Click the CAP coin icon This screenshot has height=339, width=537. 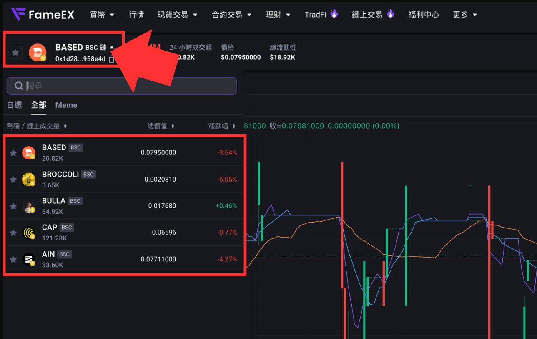click(x=29, y=233)
